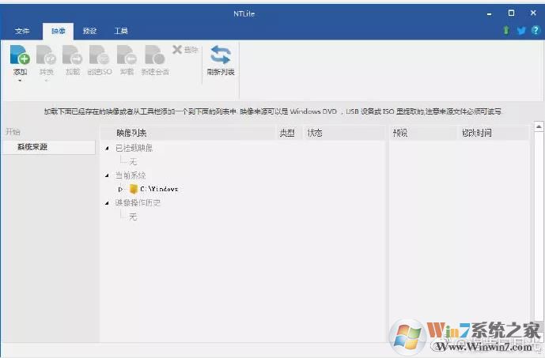Click the 删除 (Delete) X icon
This screenshot has width=545, height=358.
[177, 50]
